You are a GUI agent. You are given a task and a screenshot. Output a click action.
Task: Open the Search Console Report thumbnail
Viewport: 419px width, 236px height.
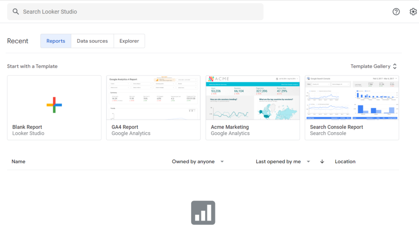pyautogui.click(x=352, y=98)
